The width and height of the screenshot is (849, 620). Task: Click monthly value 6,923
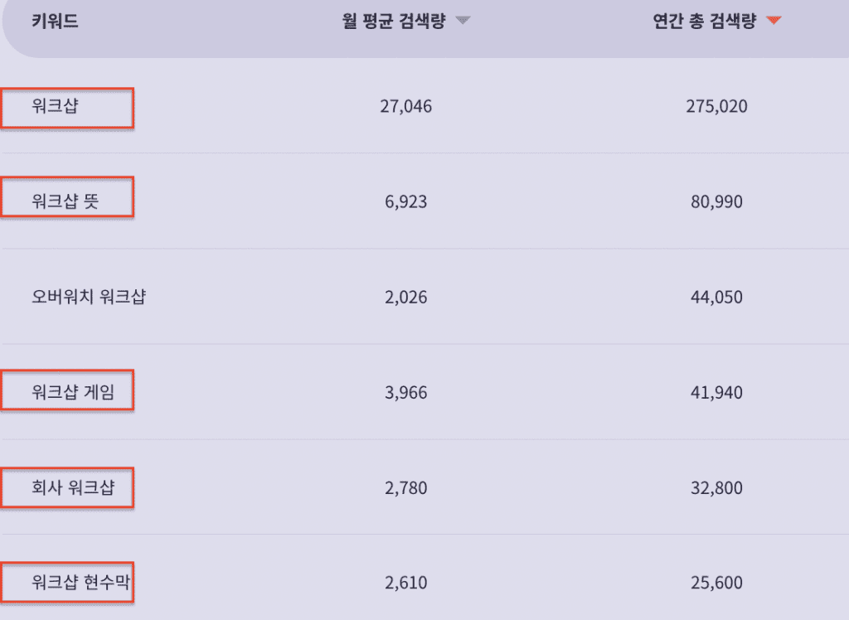pyautogui.click(x=406, y=201)
